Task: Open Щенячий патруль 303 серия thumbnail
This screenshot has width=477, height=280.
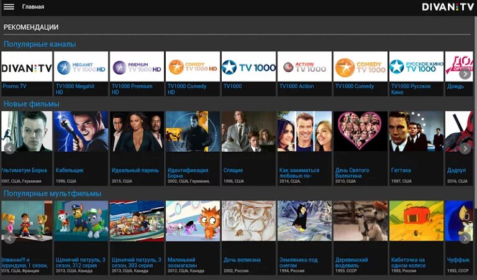Action: (x=137, y=221)
